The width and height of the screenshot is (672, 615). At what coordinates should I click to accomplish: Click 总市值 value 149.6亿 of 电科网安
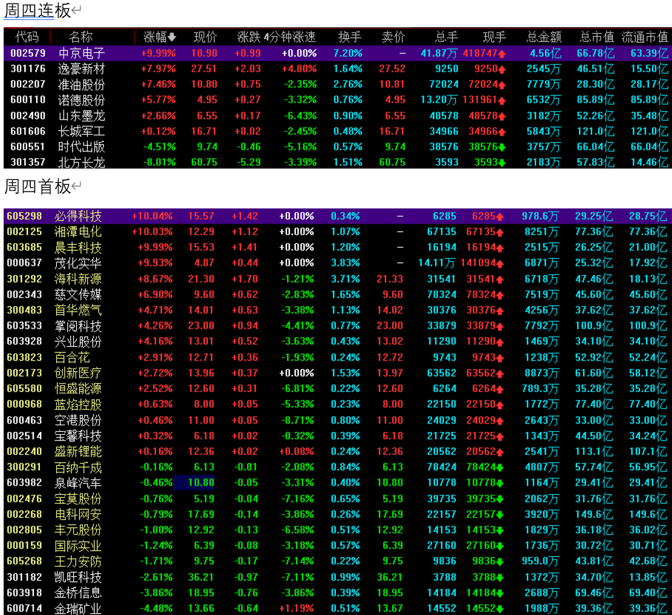tap(594, 514)
